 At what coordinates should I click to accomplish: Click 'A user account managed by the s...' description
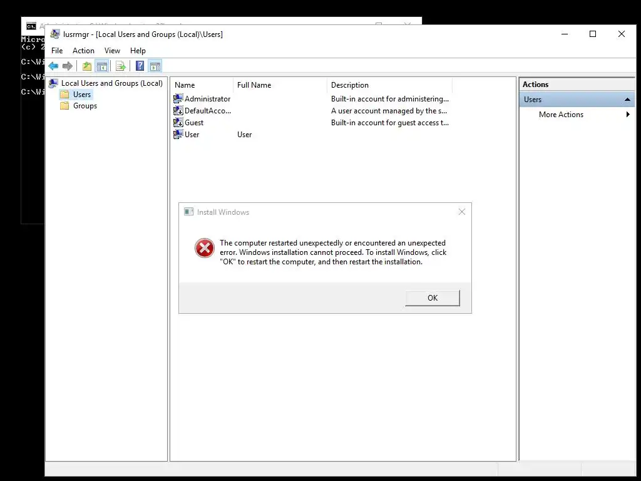[389, 110]
